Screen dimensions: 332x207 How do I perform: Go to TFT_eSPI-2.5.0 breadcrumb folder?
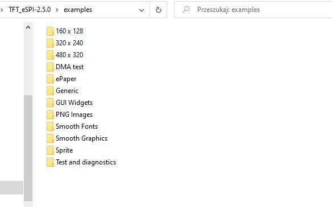click(30, 10)
